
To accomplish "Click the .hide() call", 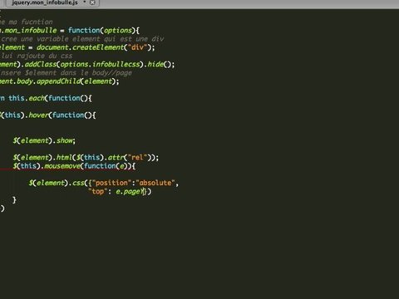I will [159, 64].
